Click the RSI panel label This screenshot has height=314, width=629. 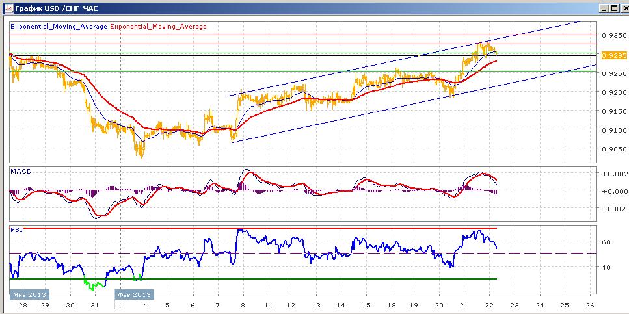click(16, 230)
